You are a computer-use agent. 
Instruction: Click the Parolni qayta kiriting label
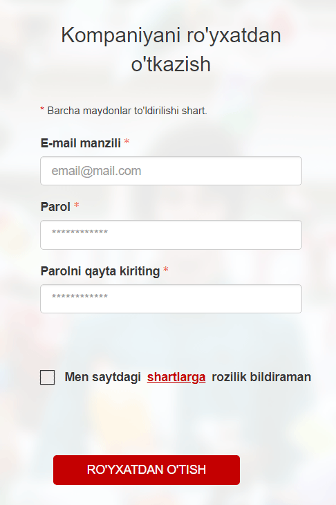click(100, 271)
